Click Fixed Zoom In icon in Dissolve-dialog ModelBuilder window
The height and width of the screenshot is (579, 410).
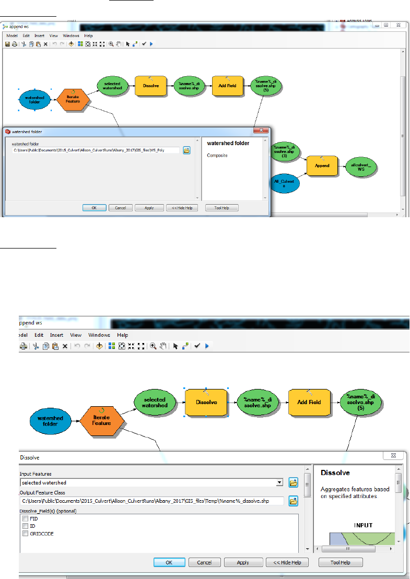pos(131,346)
